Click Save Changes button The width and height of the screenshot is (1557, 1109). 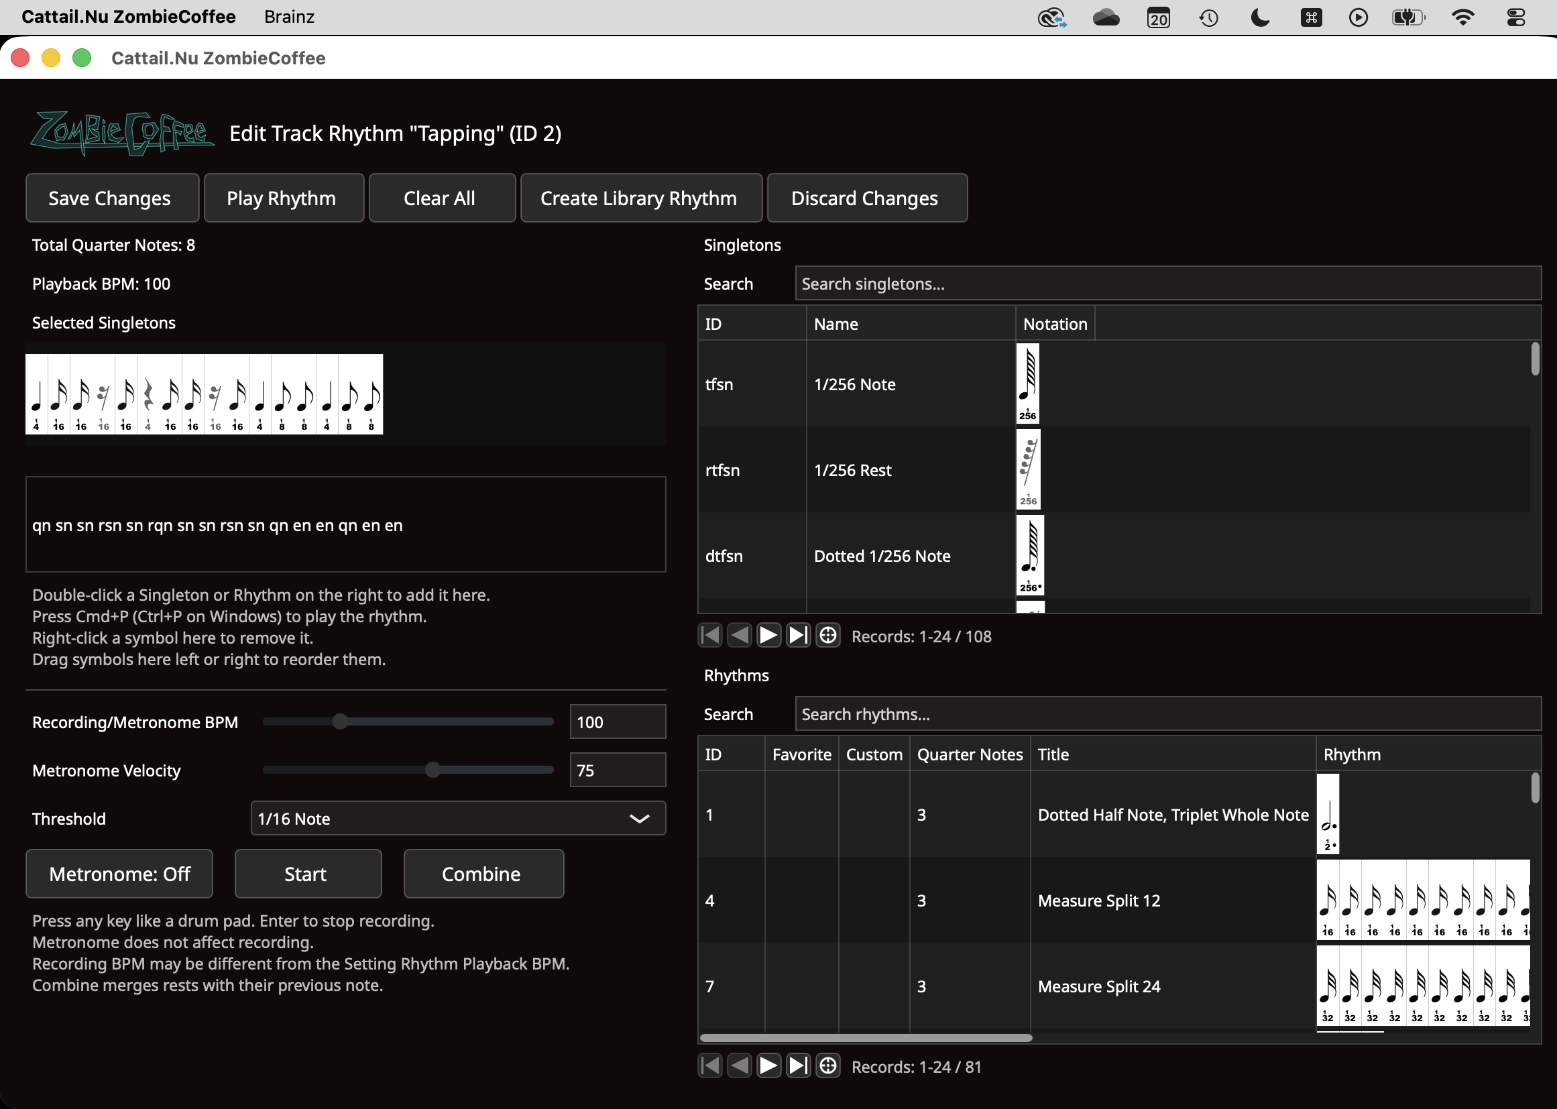coord(113,198)
